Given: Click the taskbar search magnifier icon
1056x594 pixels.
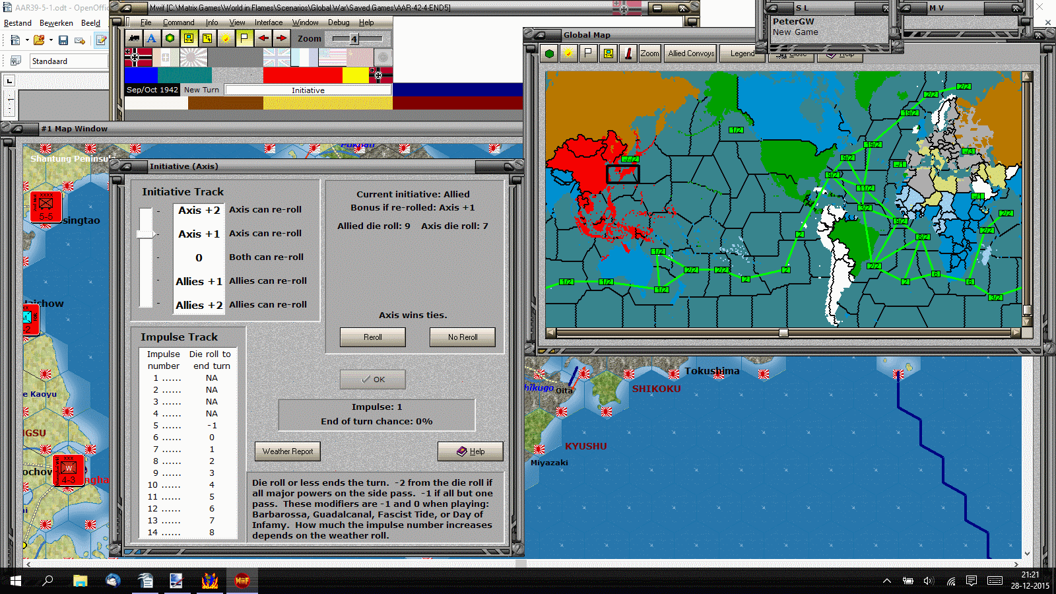Looking at the screenshot, I should (48, 581).
